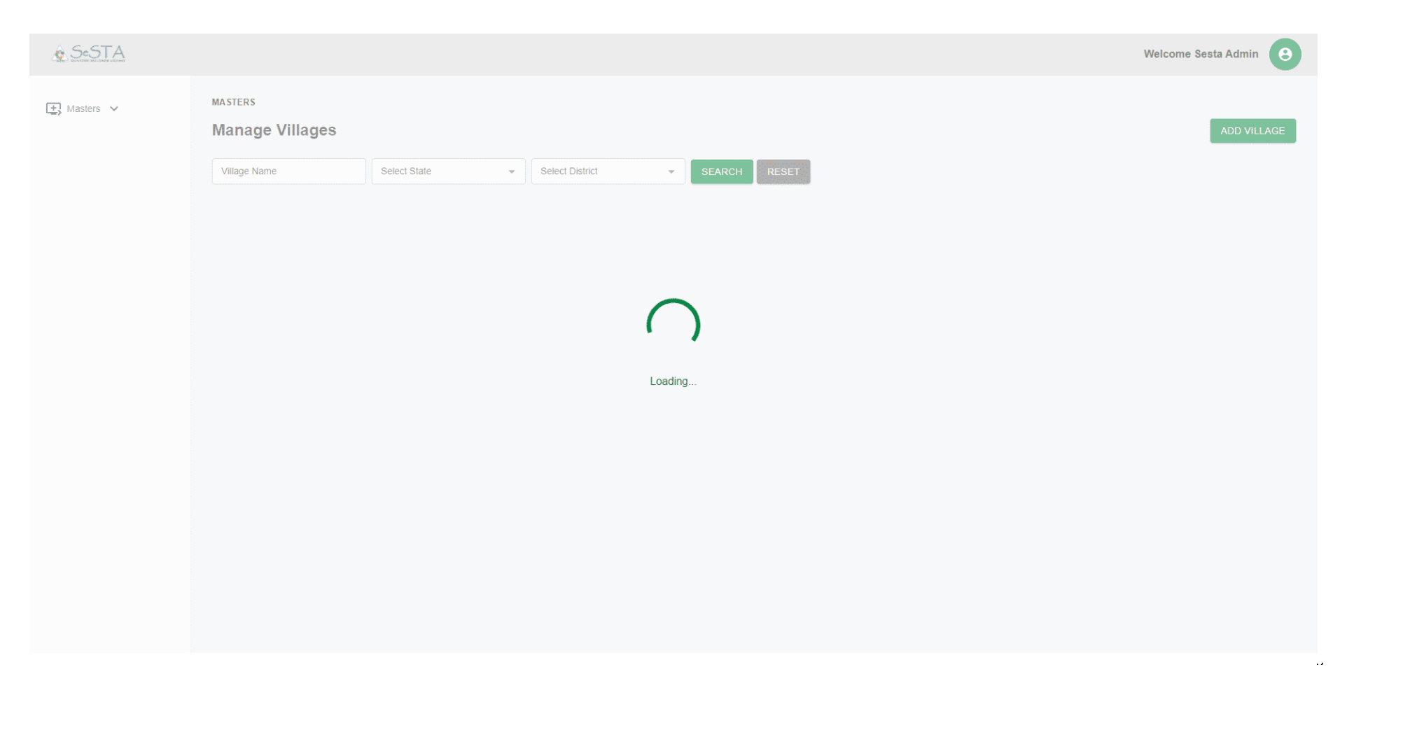The width and height of the screenshot is (1403, 739).
Task: Click the MASTERS breadcrumb label
Action: (x=234, y=102)
